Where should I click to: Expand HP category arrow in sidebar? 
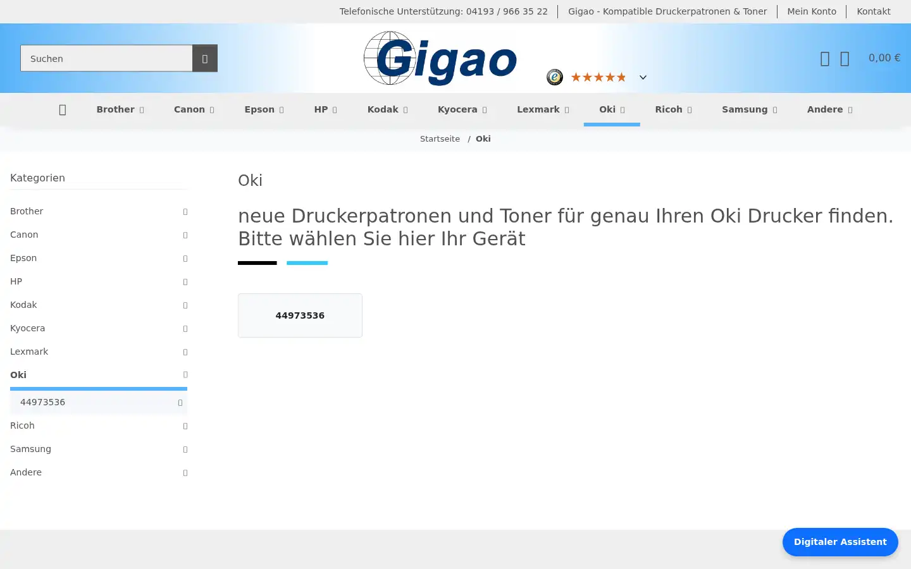(185, 282)
